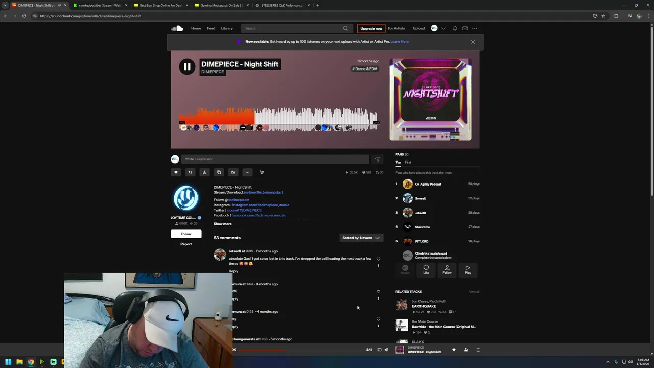Screen dimensions: 654x368
Task: Open the Rawhide related track by the Main Course
Action: coord(443,327)
